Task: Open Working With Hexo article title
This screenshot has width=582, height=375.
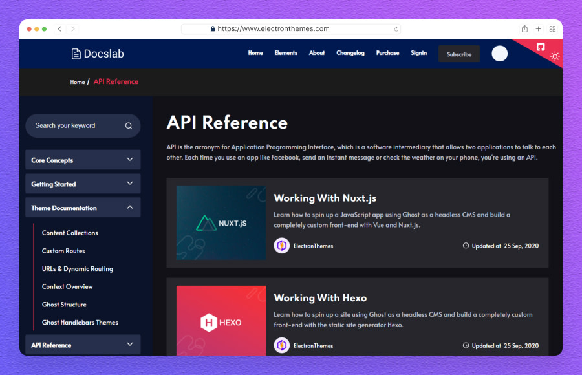Action: (x=320, y=298)
